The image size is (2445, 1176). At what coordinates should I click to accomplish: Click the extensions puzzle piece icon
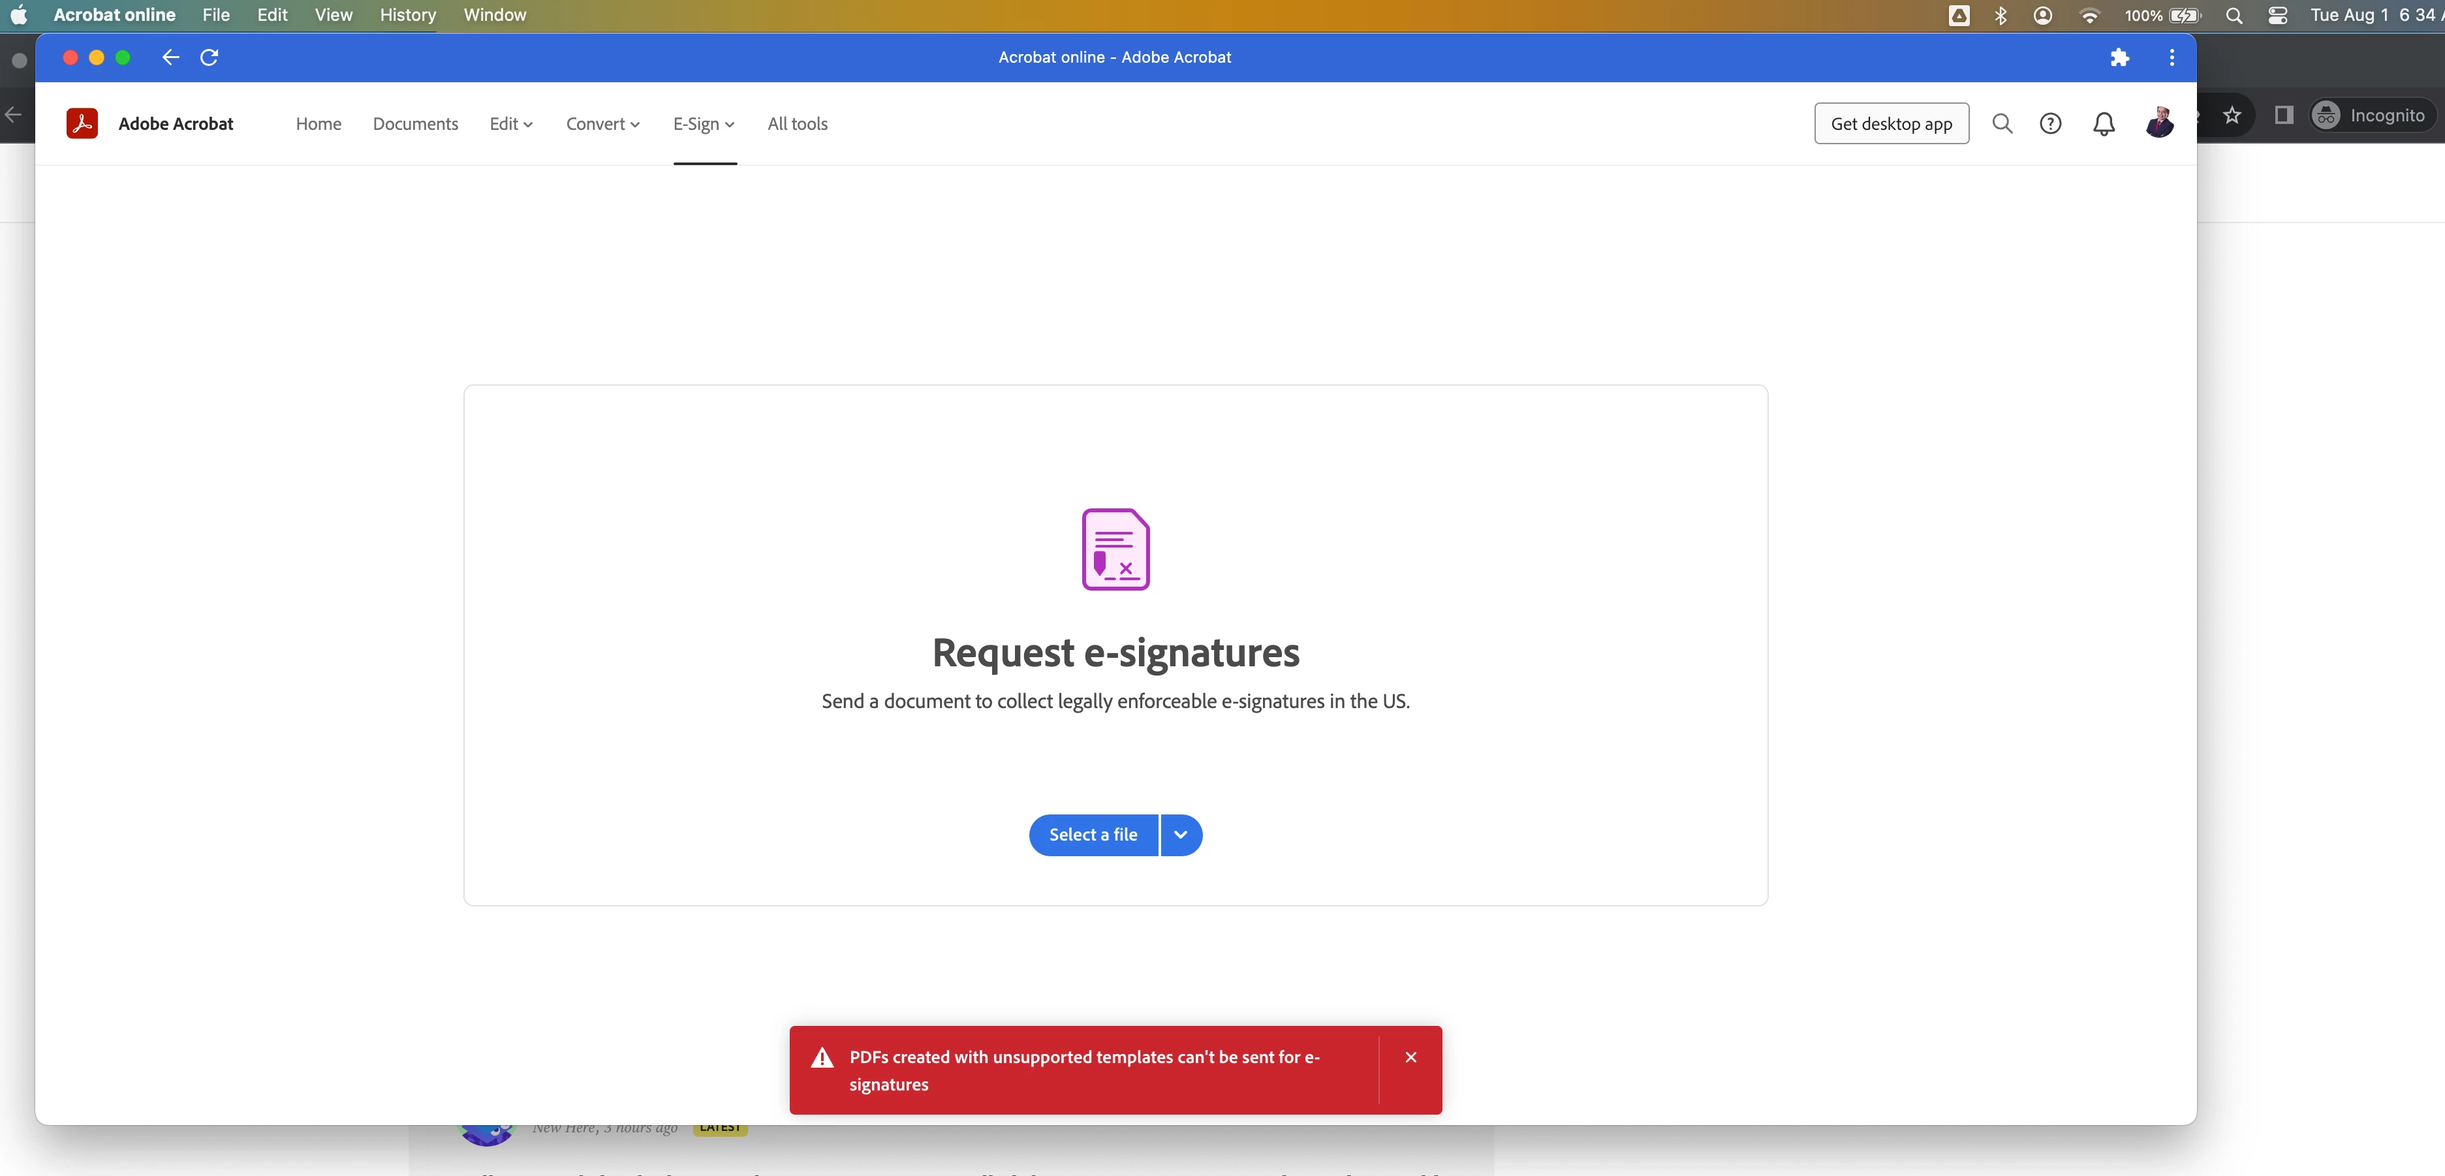[2119, 58]
